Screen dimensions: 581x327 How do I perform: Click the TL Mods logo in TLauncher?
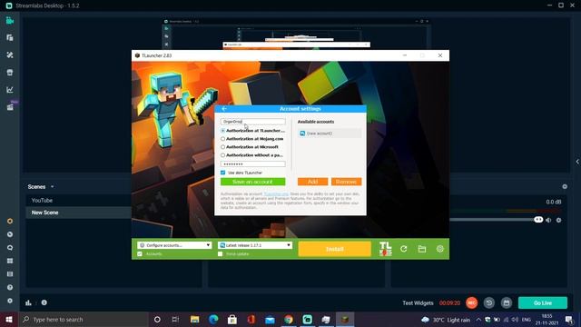[385, 249]
